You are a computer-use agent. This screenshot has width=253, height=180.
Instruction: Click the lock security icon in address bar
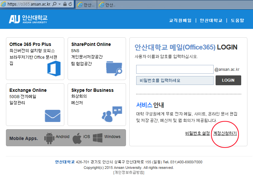click(65, 4)
